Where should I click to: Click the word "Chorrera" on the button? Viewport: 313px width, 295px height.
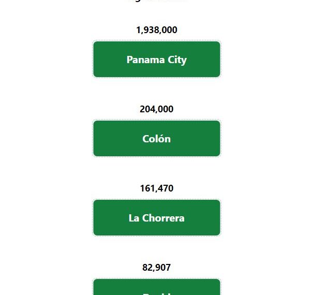(163, 218)
